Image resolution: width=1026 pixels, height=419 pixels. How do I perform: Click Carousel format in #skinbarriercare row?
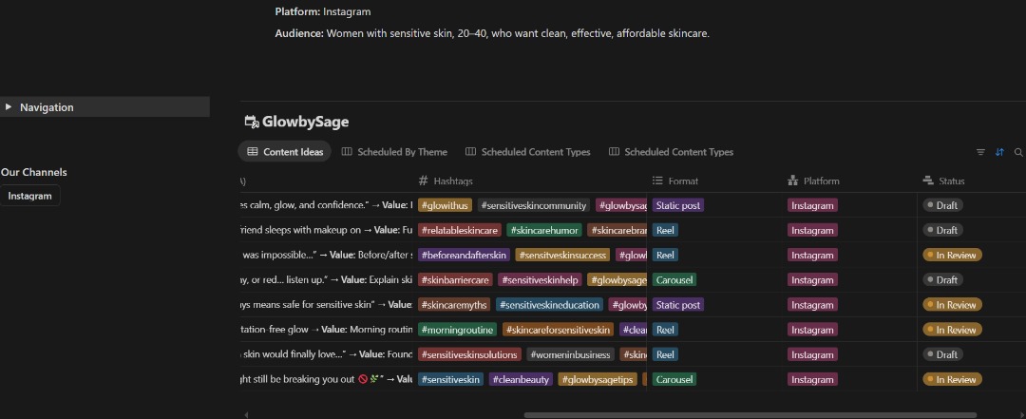point(674,280)
